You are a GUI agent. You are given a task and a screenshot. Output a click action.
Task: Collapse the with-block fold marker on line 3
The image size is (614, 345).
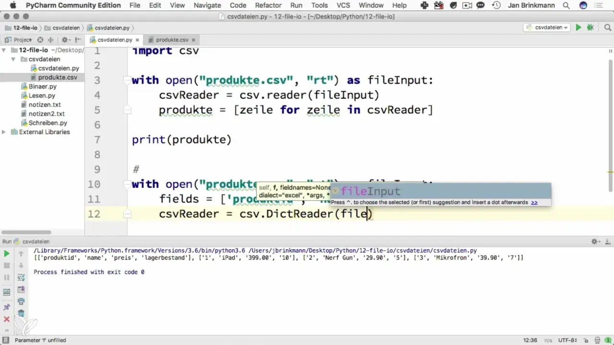[x=127, y=80]
